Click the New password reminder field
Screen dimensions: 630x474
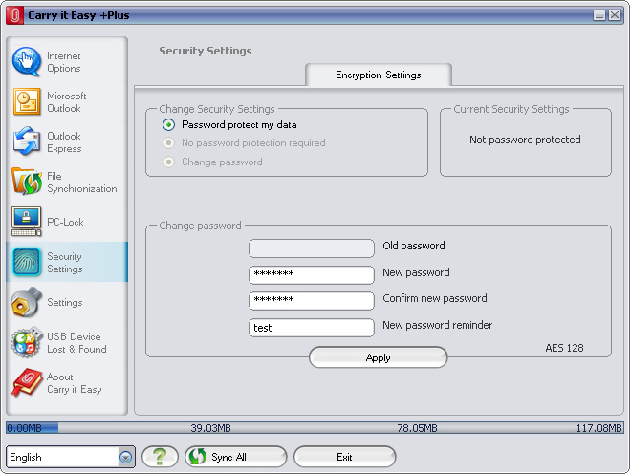click(x=312, y=328)
